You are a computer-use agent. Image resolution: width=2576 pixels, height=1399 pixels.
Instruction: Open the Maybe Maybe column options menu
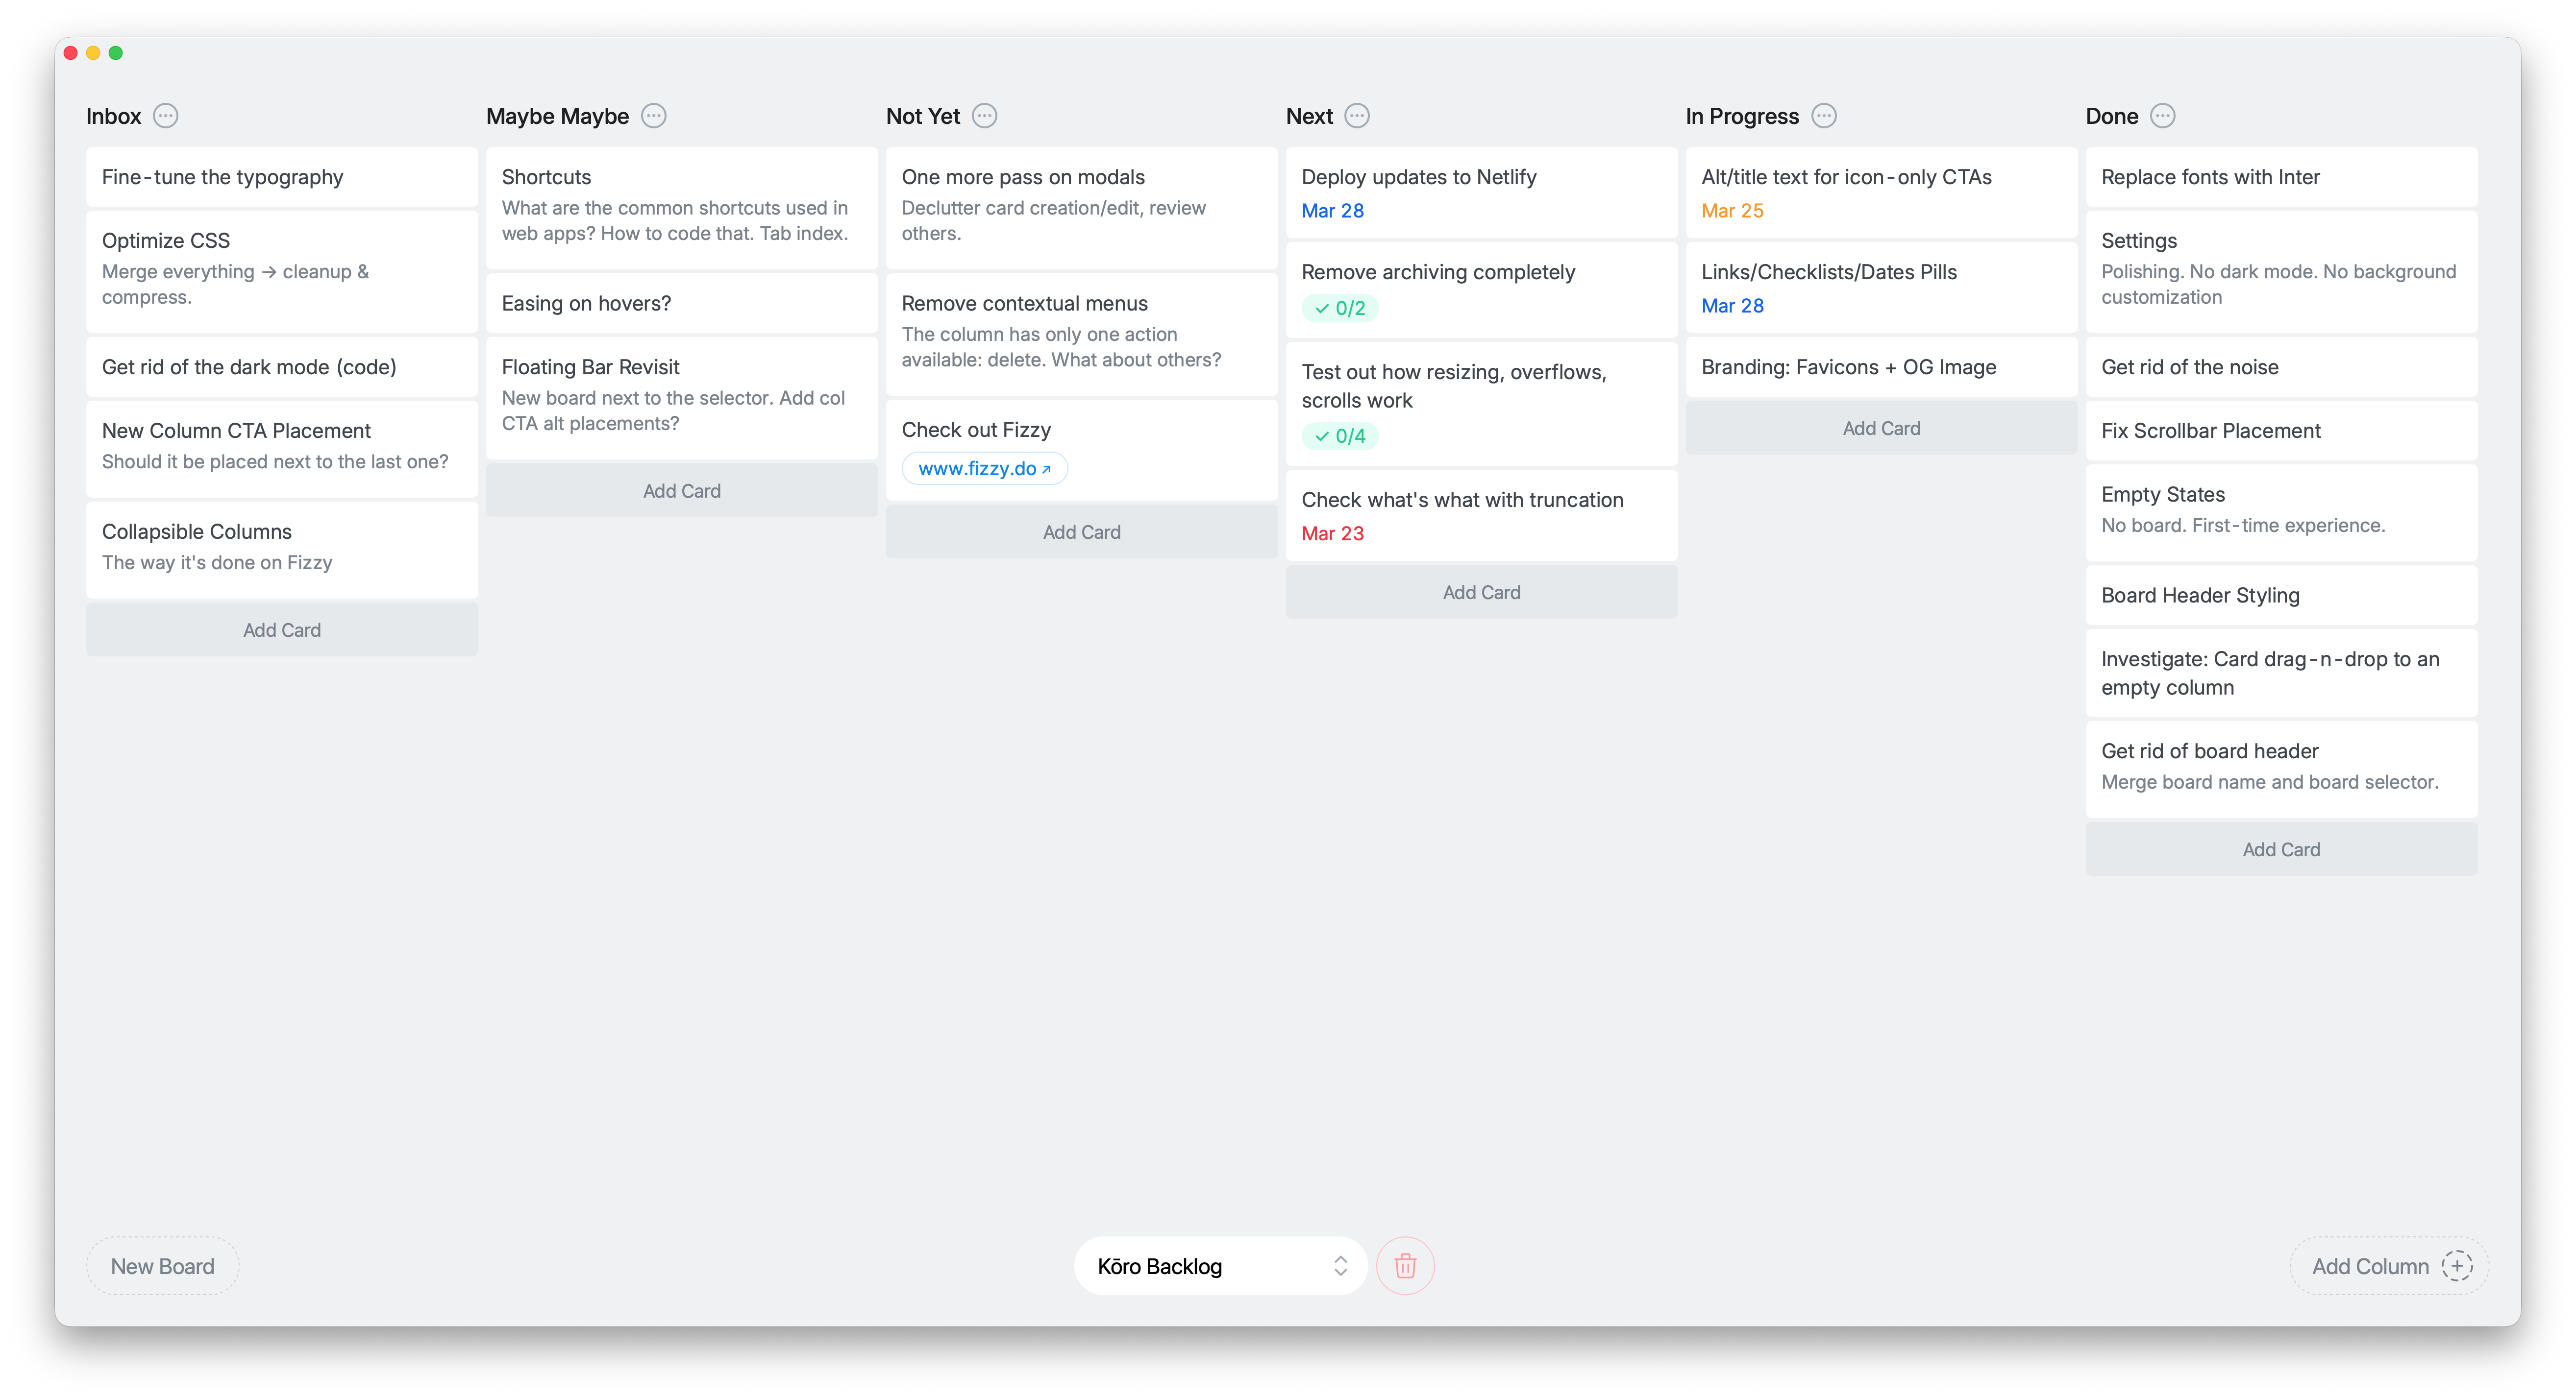[654, 116]
